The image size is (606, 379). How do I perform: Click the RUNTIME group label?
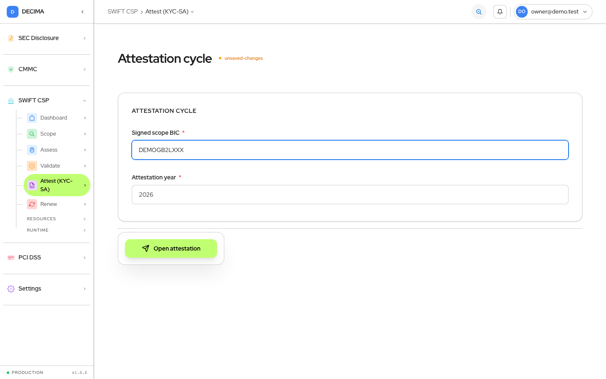37,230
